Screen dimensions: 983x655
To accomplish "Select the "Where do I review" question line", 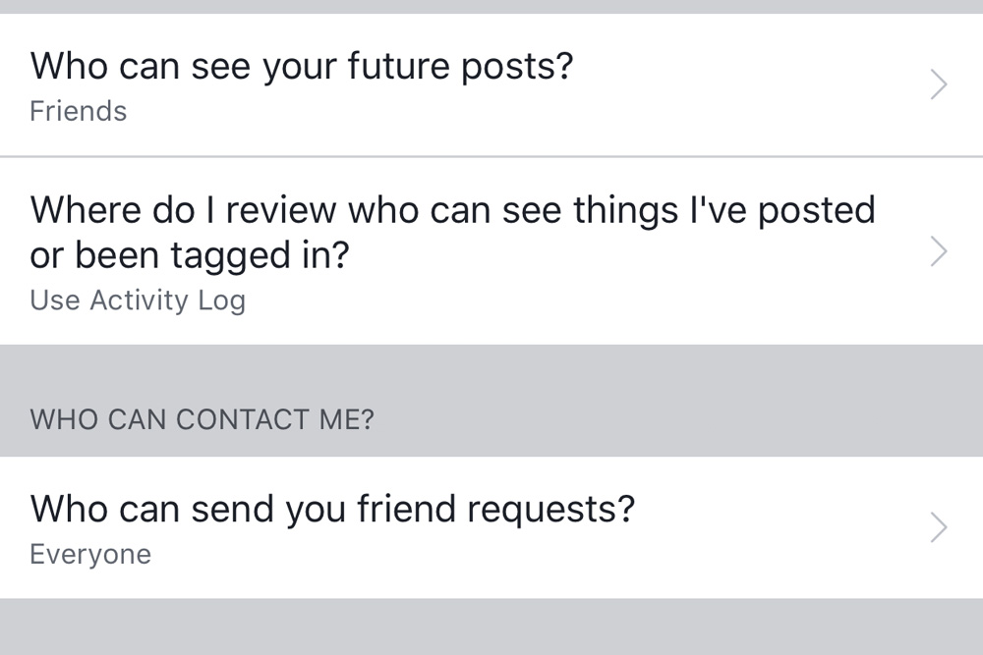I will coord(452,210).
